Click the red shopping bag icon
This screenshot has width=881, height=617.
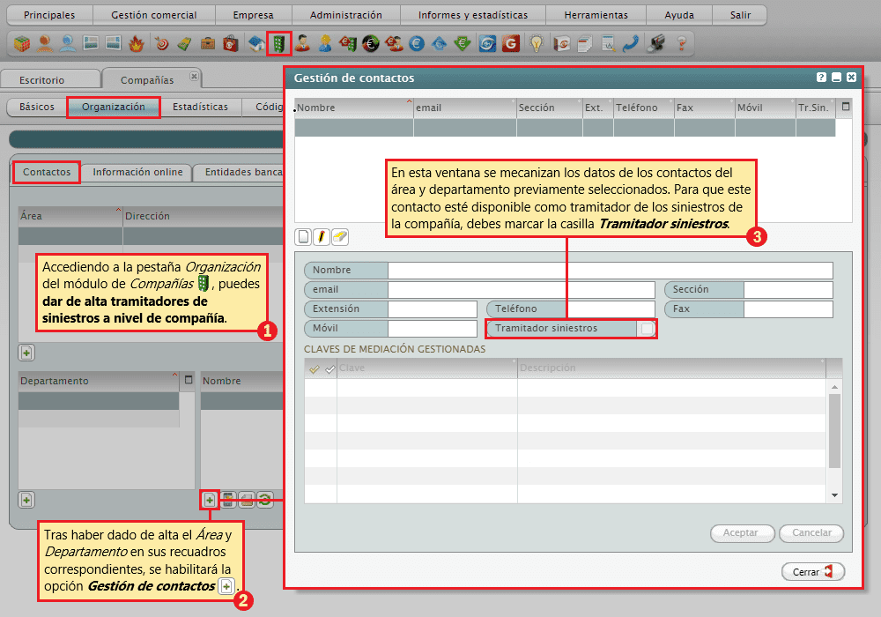231,43
